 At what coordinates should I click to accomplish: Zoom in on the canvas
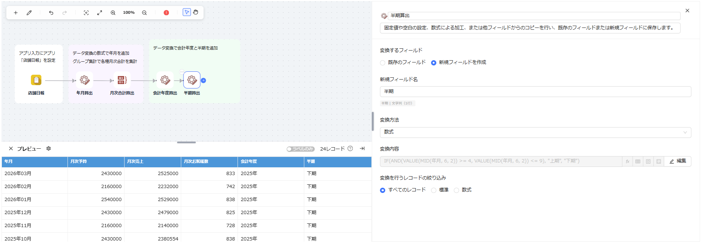[113, 13]
